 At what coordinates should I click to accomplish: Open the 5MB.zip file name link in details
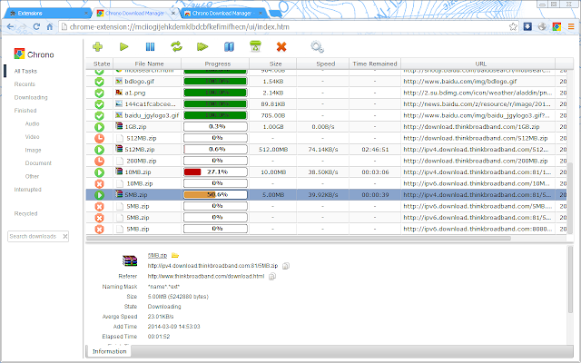tap(157, 256)
